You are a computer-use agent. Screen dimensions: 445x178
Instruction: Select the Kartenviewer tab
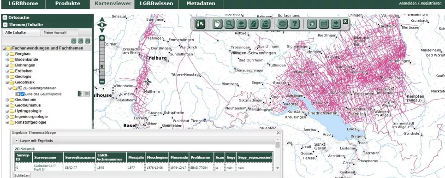point(113,4)
